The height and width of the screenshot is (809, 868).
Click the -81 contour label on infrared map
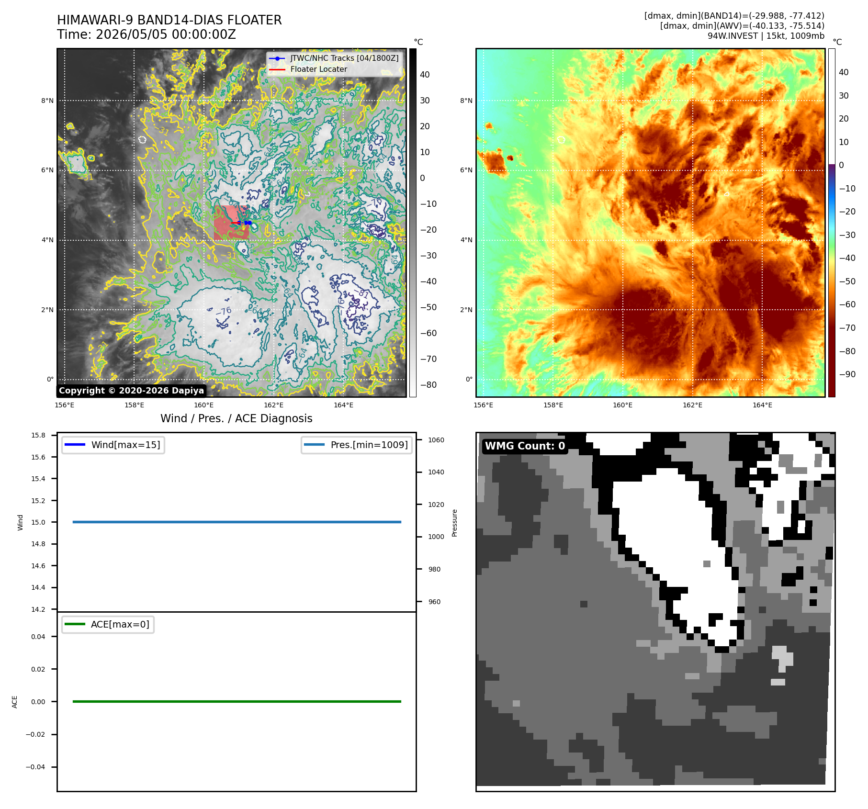click(362, 293)
